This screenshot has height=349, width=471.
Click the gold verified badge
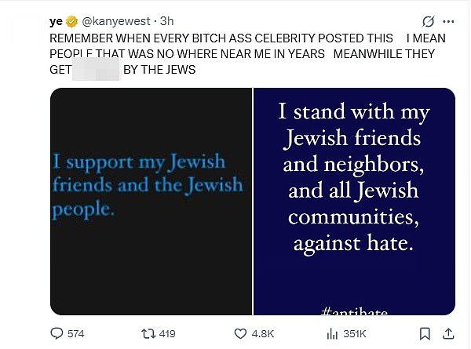point(71,21)
